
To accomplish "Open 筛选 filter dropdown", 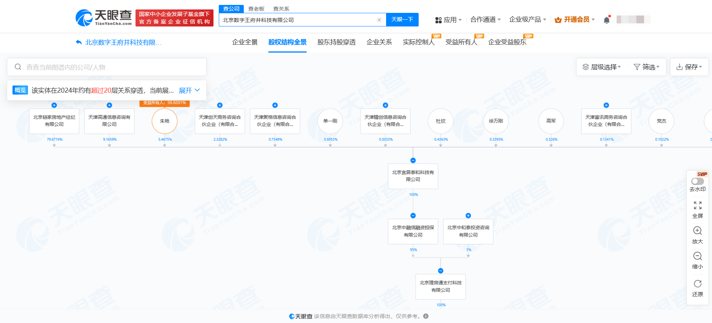I will pos(647,67).
